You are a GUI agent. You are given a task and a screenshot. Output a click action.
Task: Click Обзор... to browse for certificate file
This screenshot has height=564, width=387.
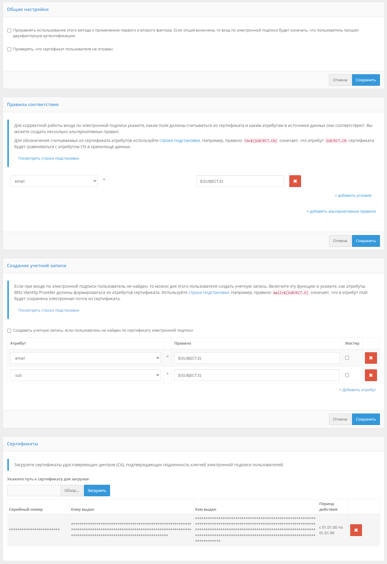coord(72,491)
